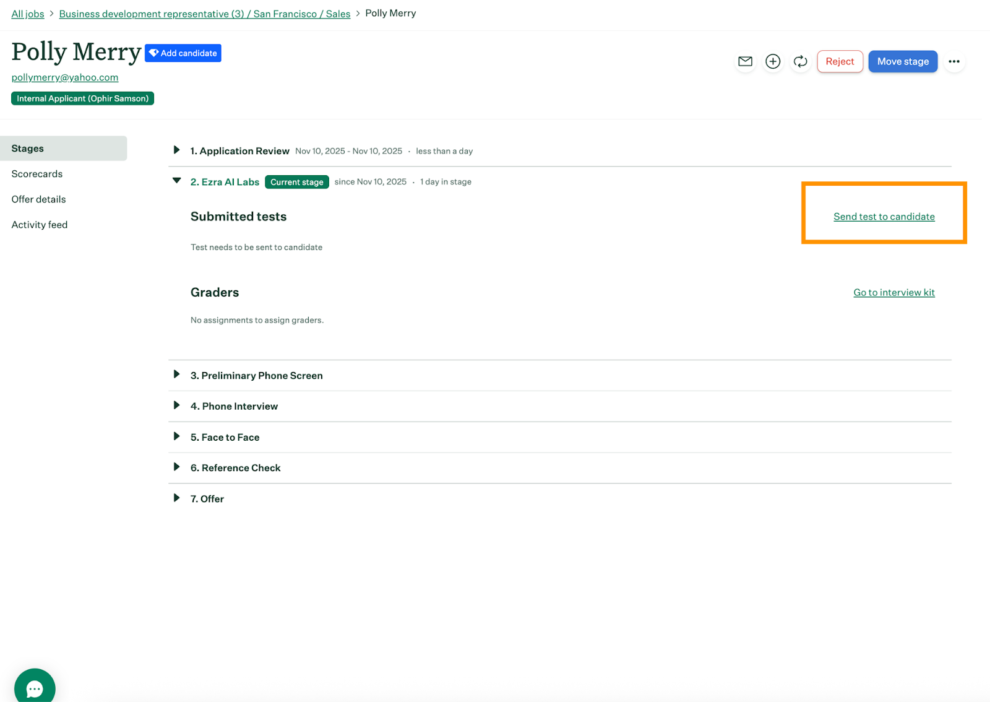
Task: Switch to Offer details tab
Action: 38,199
